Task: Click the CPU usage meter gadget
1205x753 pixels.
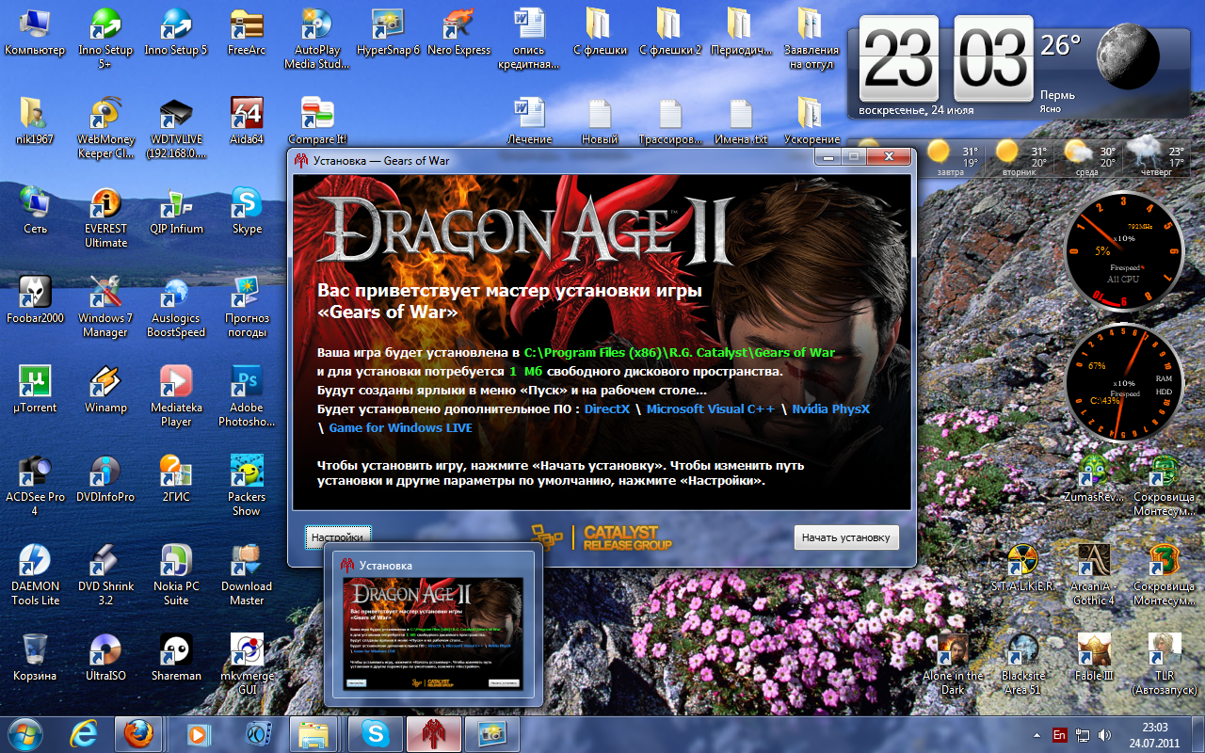Action: pyautogui.click(x=1122, y=250)
